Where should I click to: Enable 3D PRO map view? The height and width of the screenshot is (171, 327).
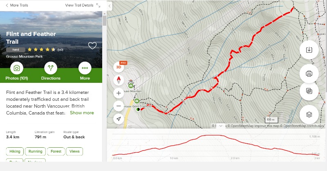tap(119, 67)
